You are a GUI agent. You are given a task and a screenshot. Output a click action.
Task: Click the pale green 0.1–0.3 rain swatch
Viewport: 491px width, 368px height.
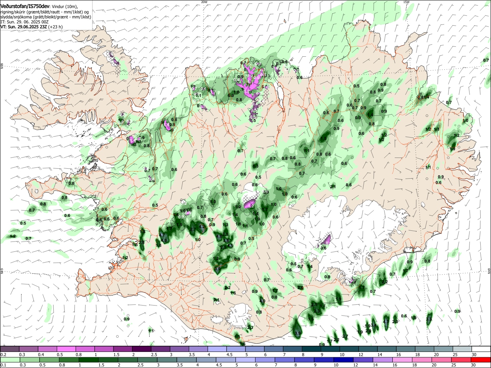pyautogui.click(x=11, y=360)
